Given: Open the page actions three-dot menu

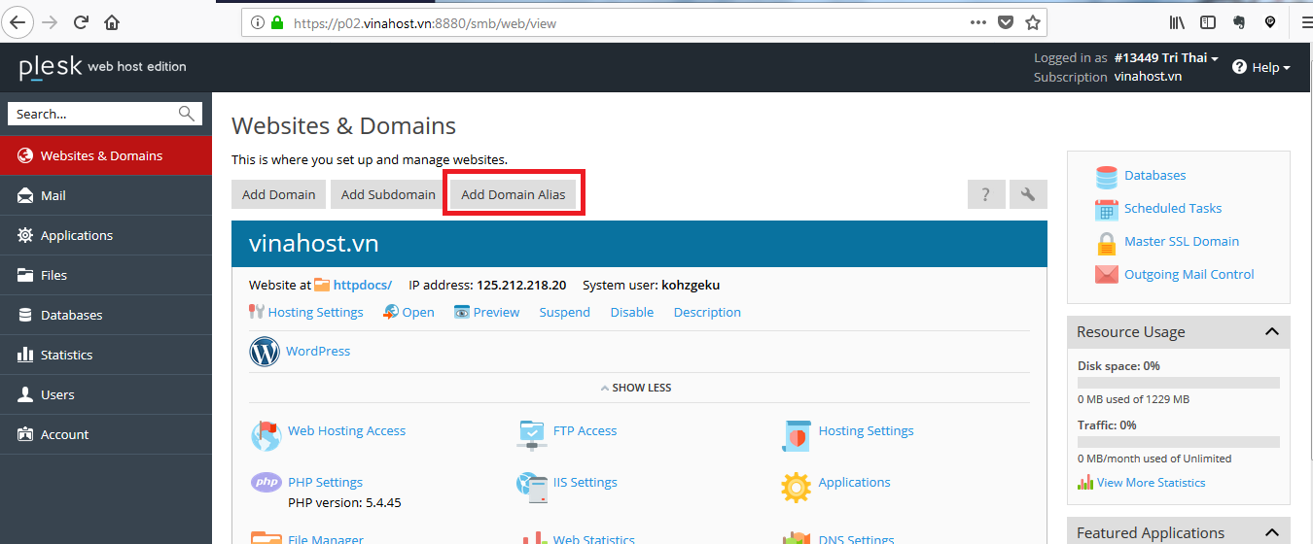Looking at the screenshot, I should [x=978, y=21].
